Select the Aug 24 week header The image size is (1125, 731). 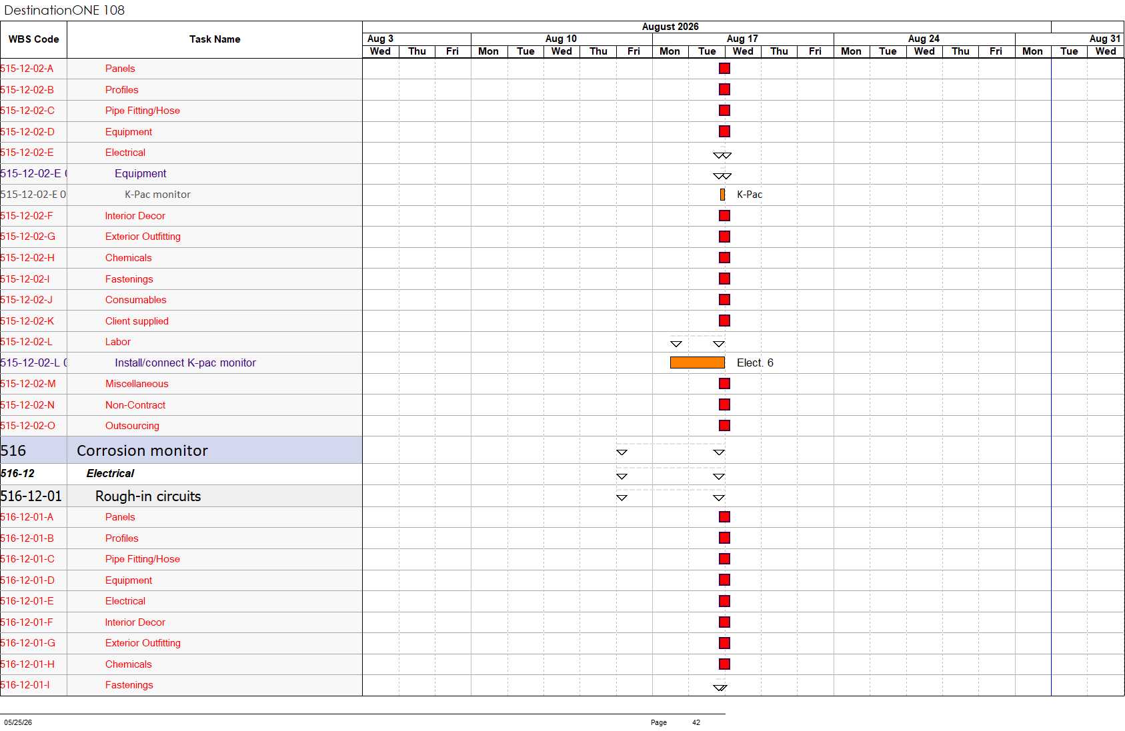click(x=924, y=39)
